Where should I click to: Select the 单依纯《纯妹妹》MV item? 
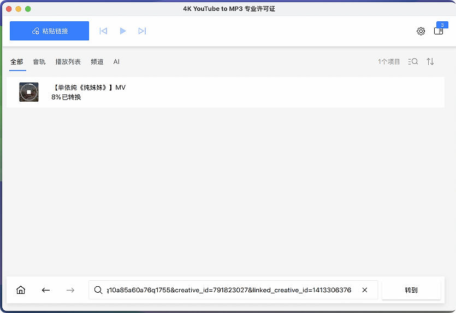[x=218, y=92]
